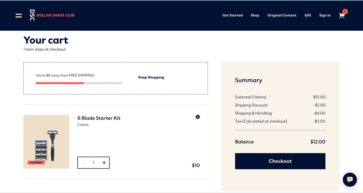Click Sign In link
The image size is (363, 193).
tap(325, 15)
